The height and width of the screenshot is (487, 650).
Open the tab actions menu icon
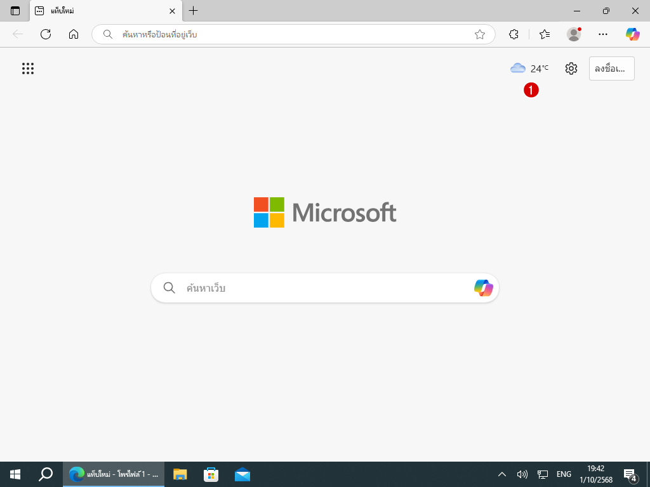pos(15,11)
